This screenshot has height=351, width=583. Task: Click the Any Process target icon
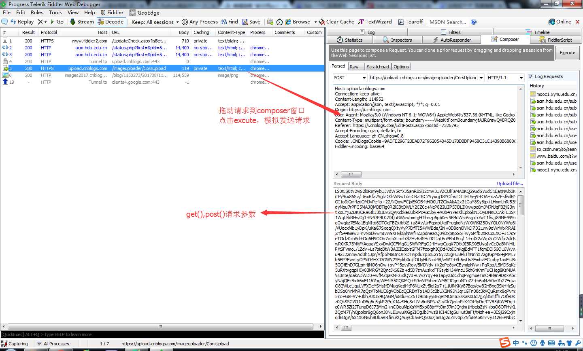185,22
